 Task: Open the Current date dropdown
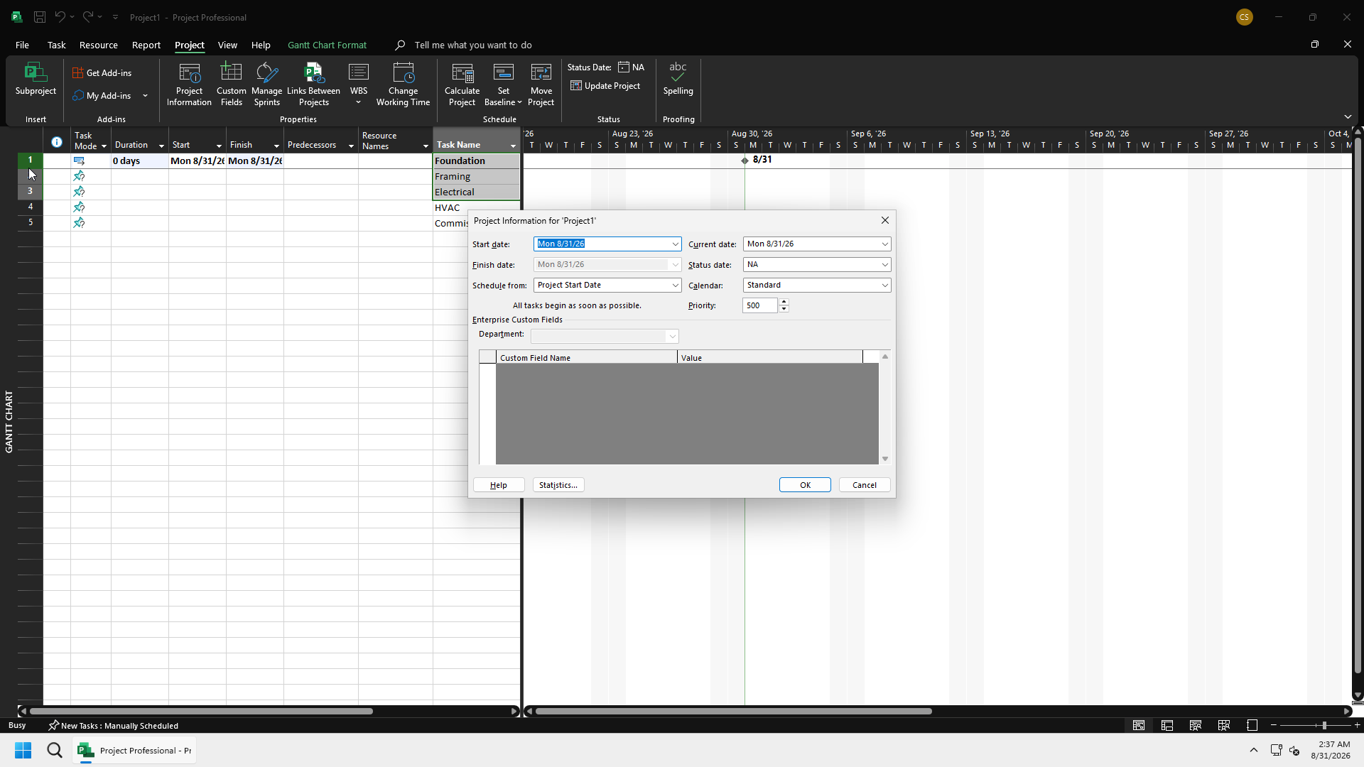pyautogui.click(x=884, y=244)
